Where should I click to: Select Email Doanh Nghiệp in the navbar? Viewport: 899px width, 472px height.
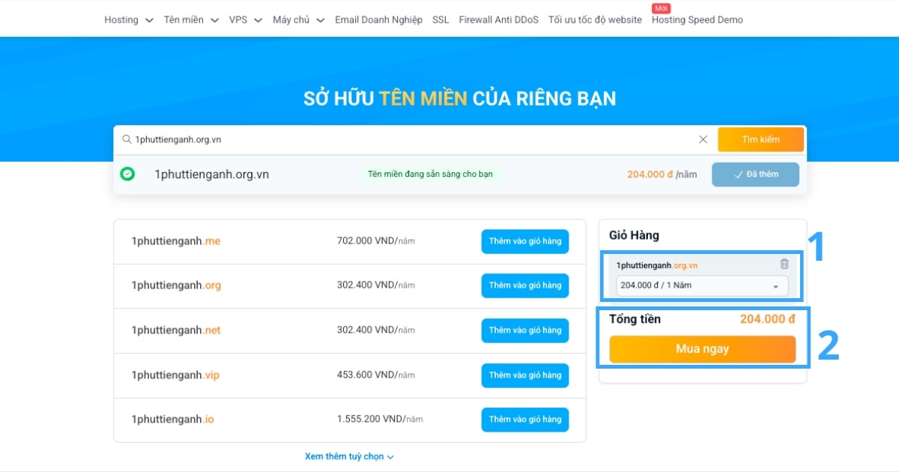click(378, 19)
